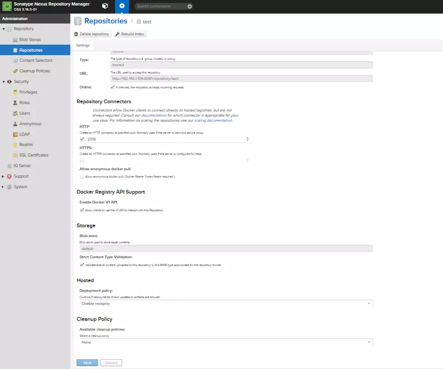This screenshot has height=369, width=443.
Task: Click into the Search components field
Action: point(162,6)
